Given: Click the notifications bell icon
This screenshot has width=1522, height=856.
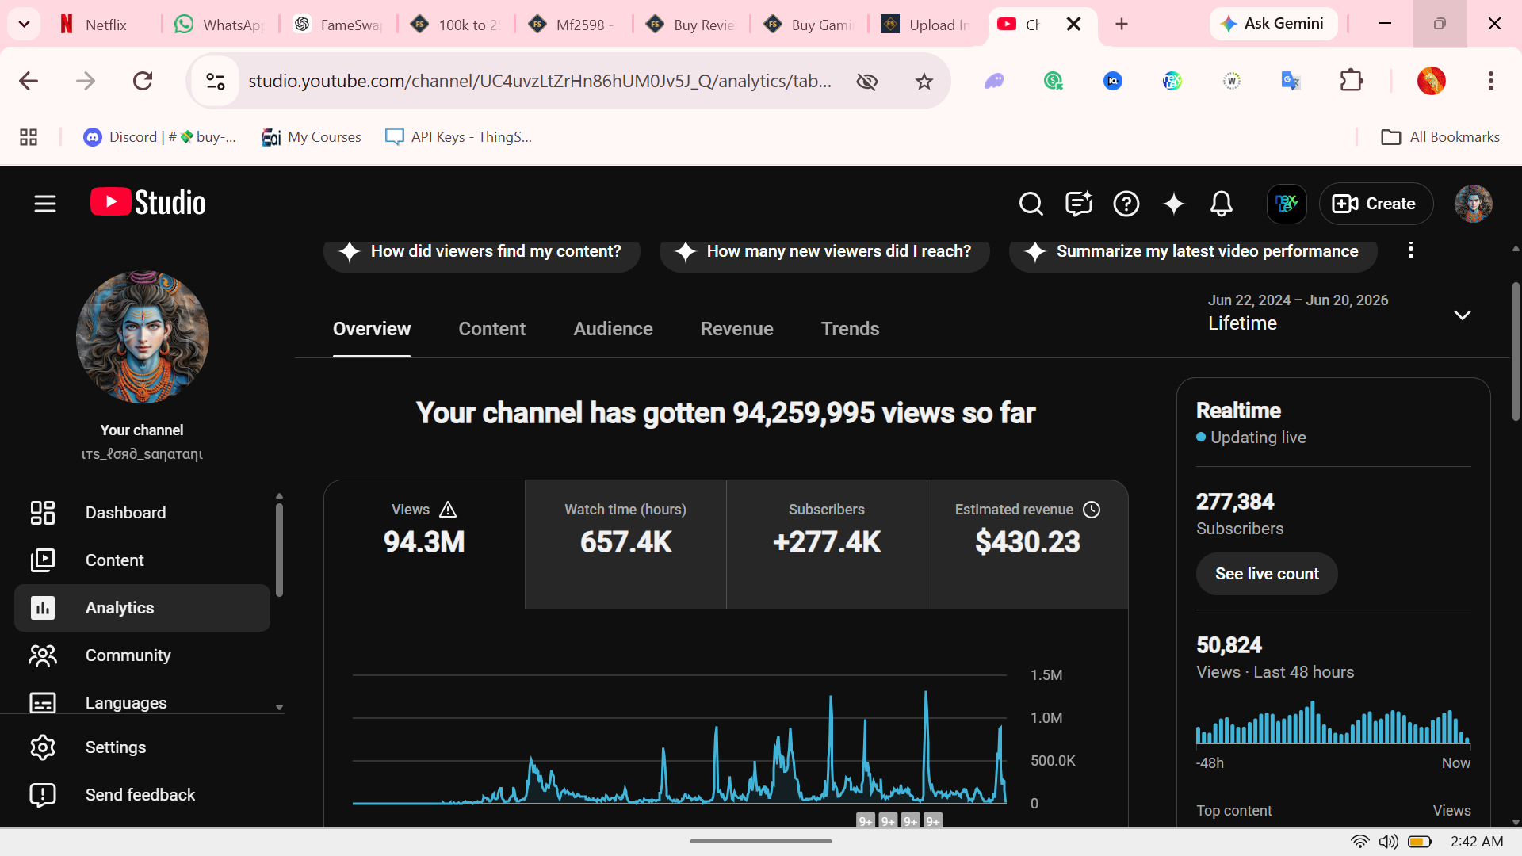Looking at the screenshot, I should 1222,204.
